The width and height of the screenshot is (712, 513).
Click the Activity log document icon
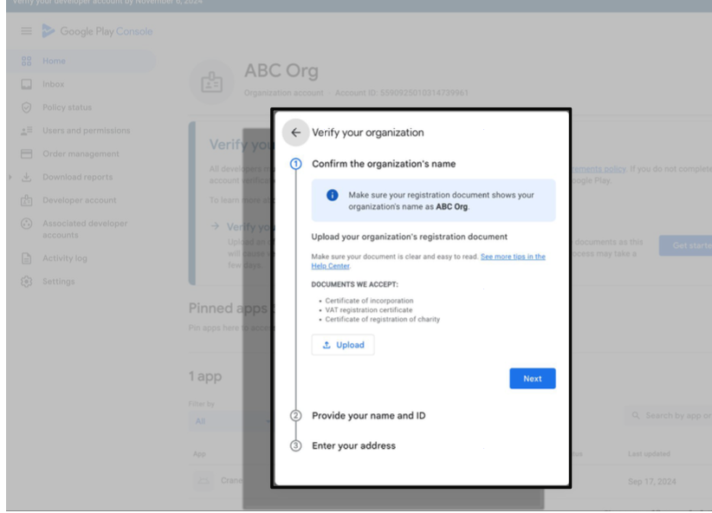26,258
